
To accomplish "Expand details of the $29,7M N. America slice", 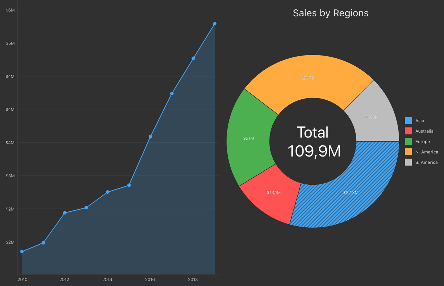I will 307,78.
